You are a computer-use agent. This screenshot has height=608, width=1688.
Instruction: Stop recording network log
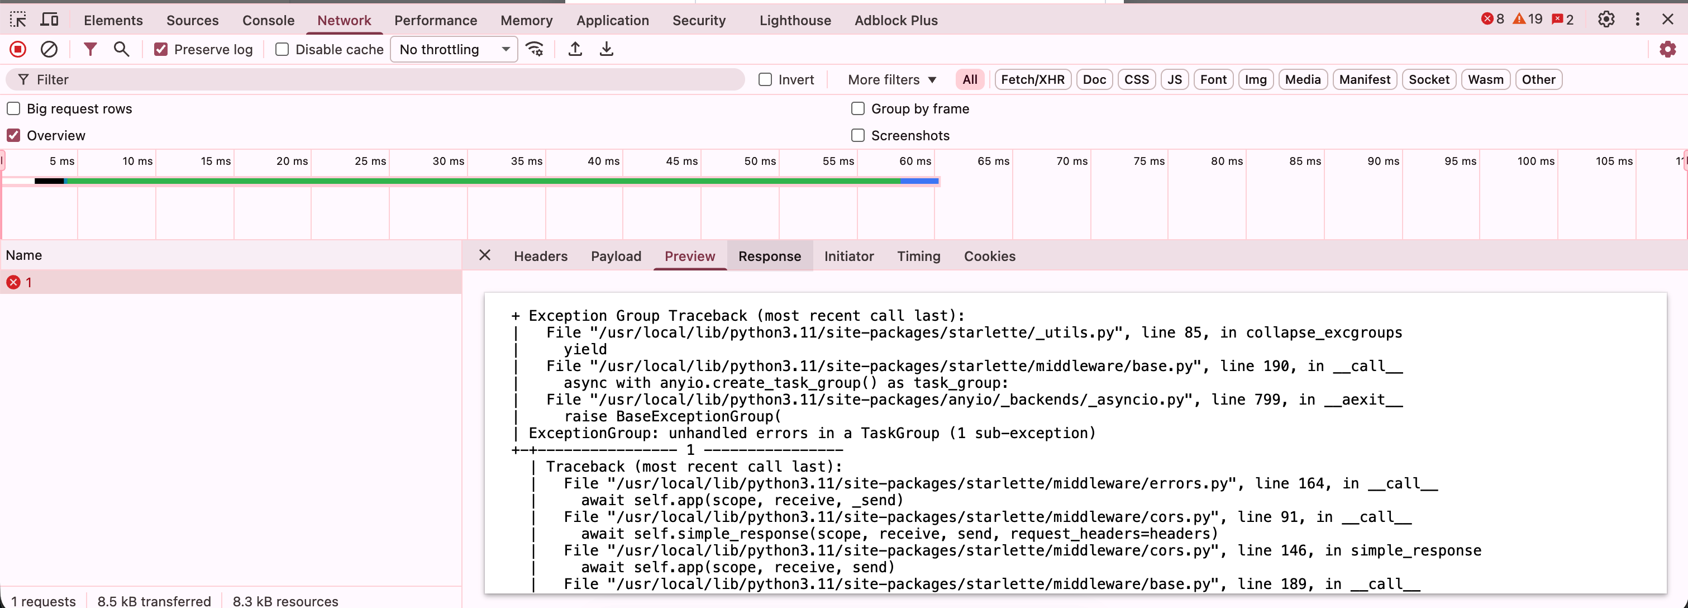pos(18,49)
